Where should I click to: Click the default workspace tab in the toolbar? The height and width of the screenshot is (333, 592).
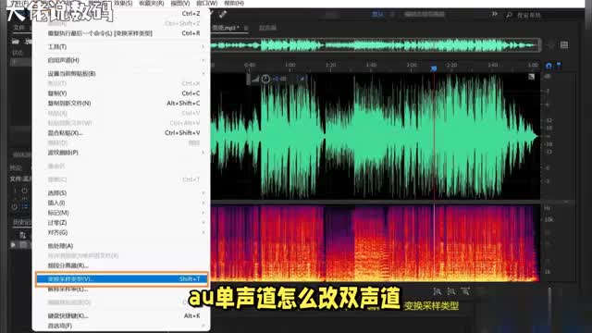(377, 15)
